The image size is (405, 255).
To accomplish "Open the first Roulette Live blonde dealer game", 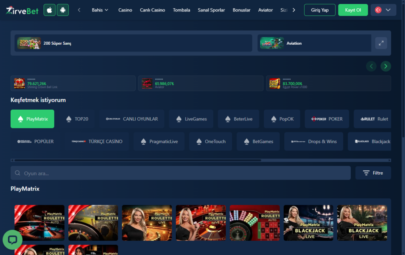I will click(x=147, y=223).
